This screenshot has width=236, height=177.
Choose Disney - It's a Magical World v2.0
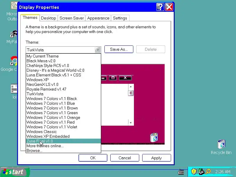(x=63, y=70)
